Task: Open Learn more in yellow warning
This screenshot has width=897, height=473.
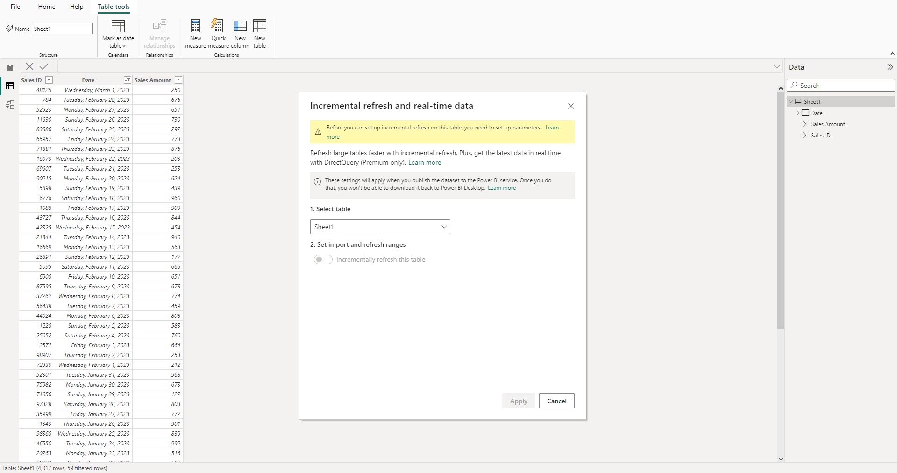Action: click(x=552, y=128)
